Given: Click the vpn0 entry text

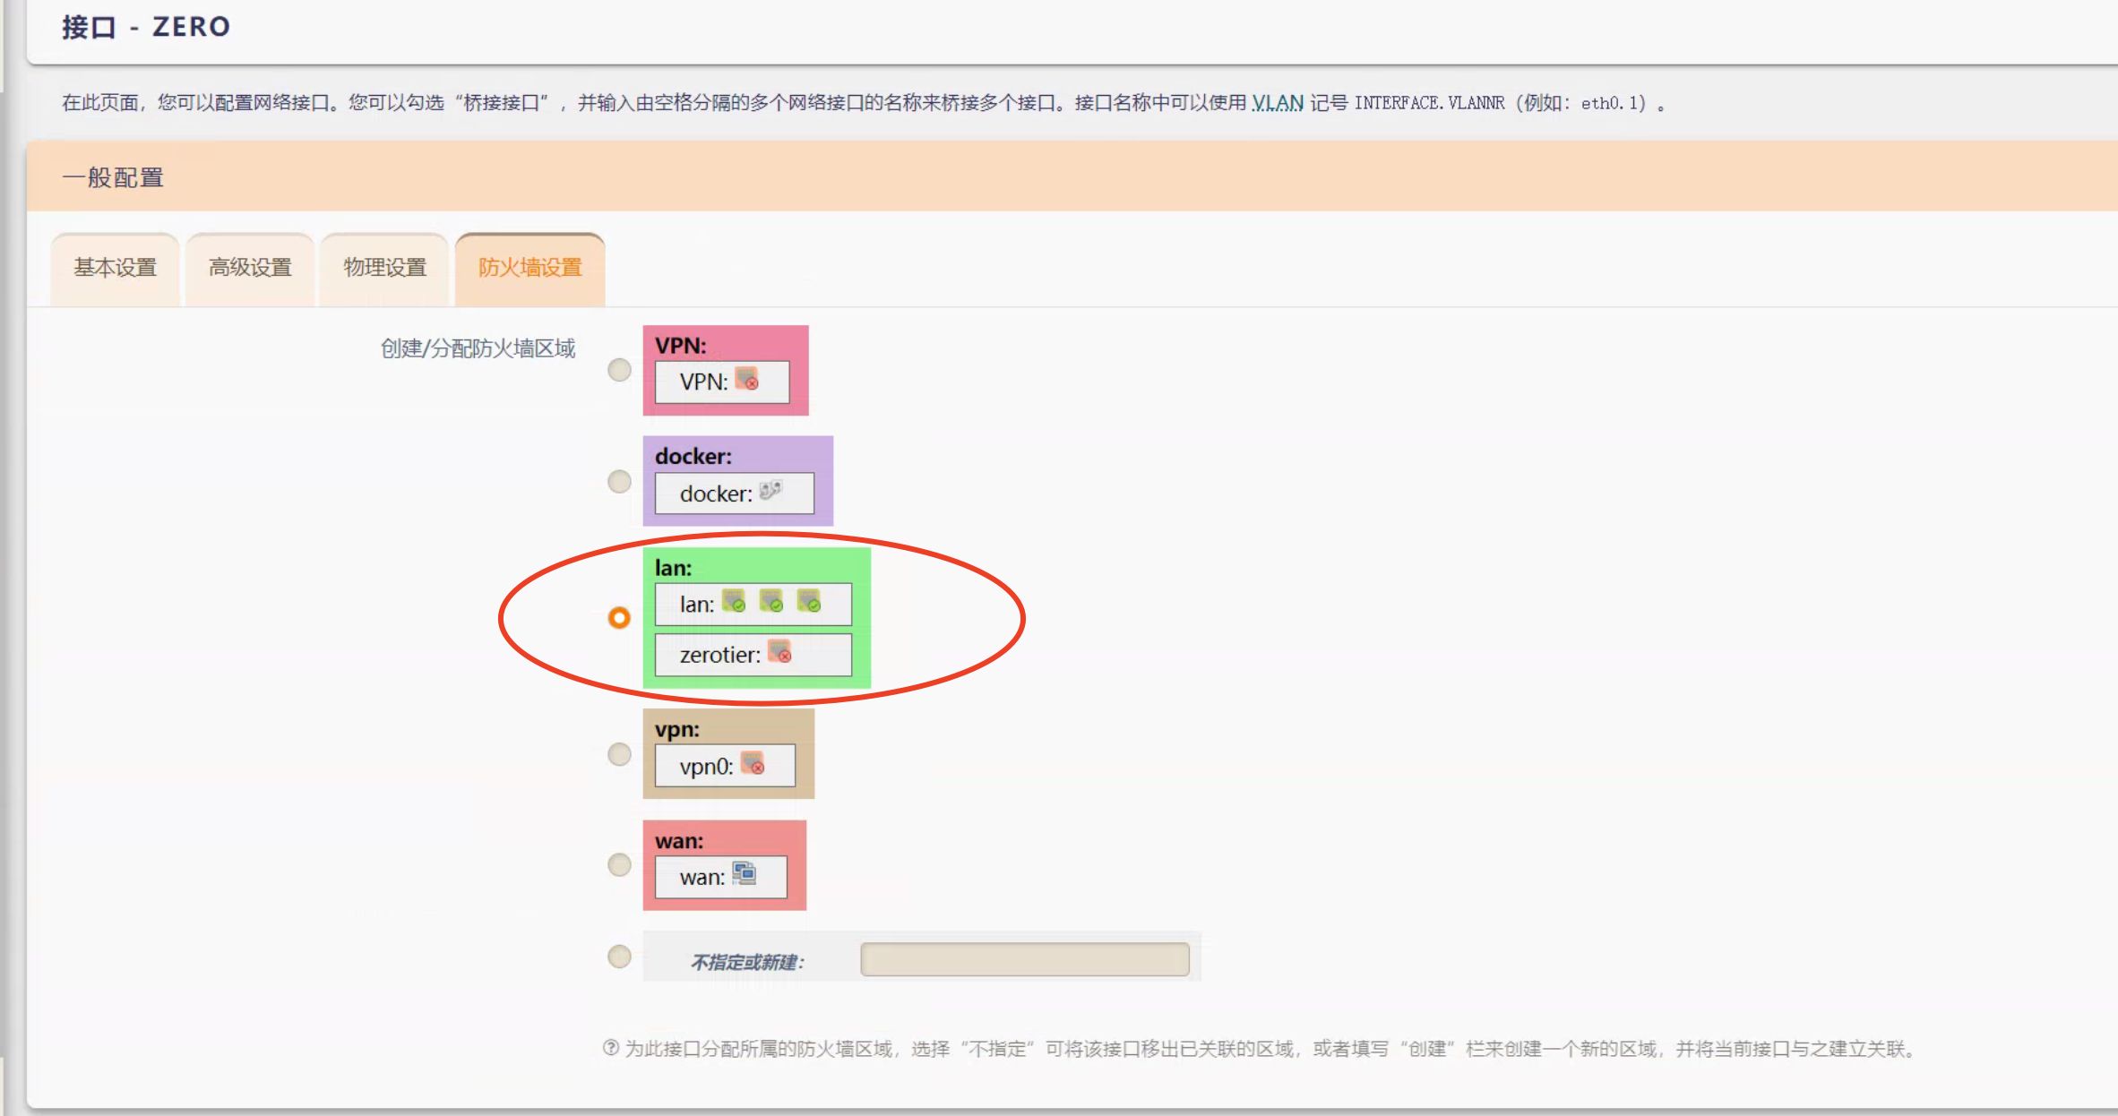Looking at the screenshot, I should click(x=706, y=767).
